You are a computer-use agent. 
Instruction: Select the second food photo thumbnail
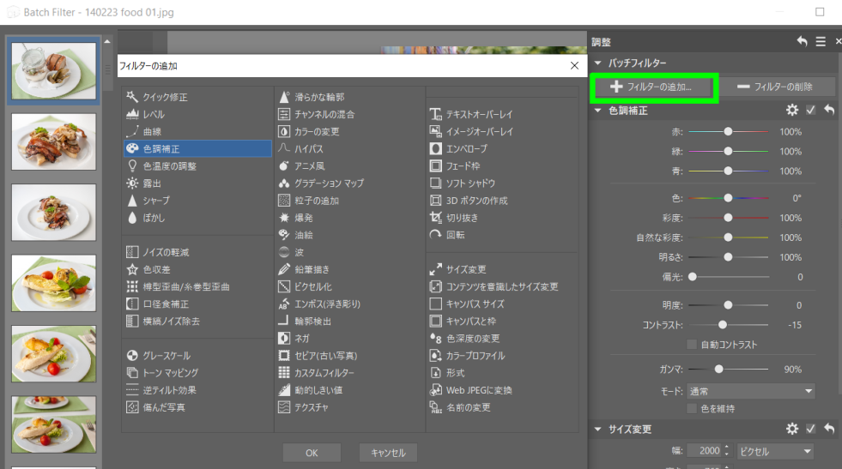pos(54,141)
